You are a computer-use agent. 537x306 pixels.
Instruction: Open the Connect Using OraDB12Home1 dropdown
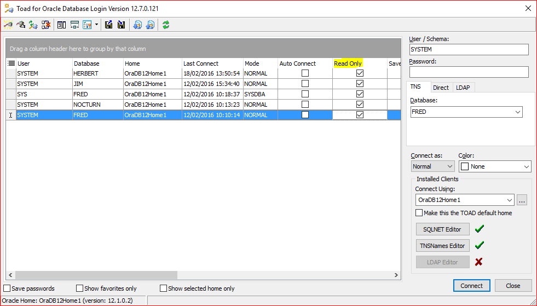[510, 200]
